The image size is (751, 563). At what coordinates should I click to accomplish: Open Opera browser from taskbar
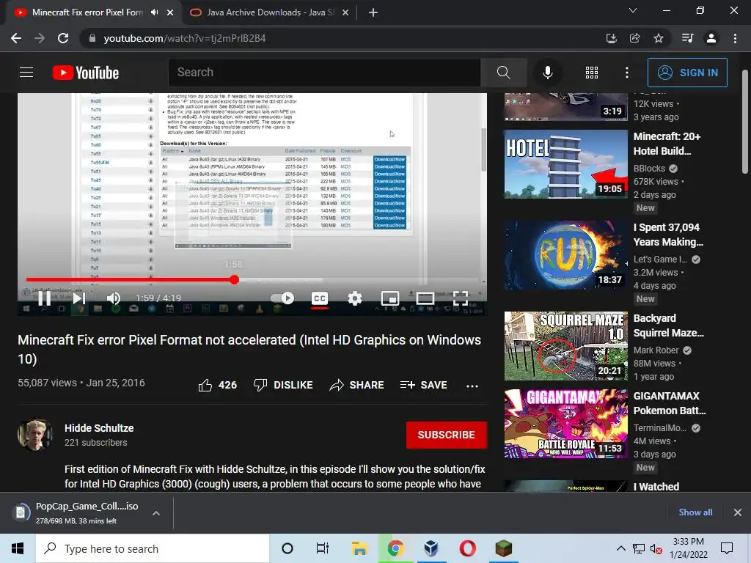pyautogui.click(x=467, y=548)
